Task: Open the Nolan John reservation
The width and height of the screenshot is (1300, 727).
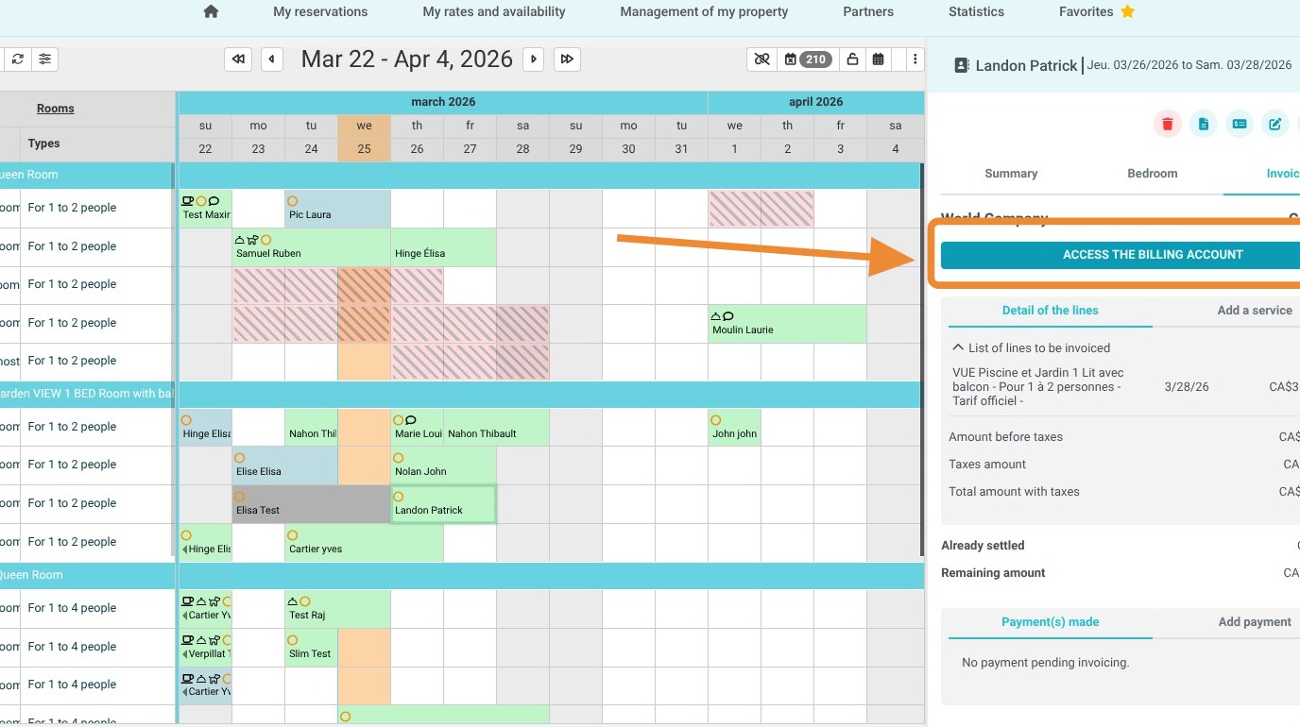Action: tap(443, 465)
